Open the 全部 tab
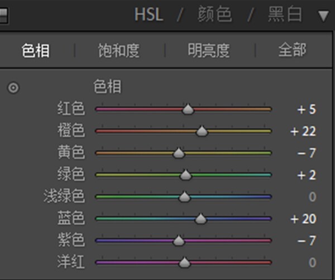 [x=292, y=50]
